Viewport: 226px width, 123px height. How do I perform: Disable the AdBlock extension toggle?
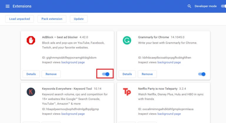[106, 74]
